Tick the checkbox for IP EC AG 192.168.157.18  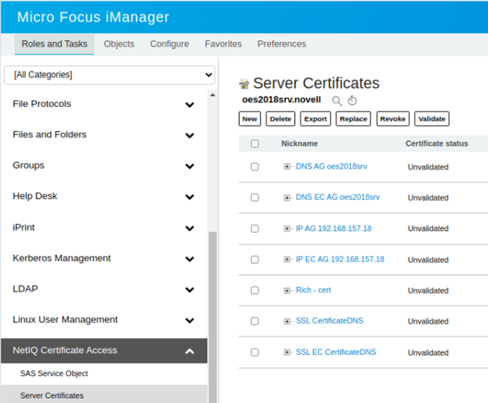point(255,260)
